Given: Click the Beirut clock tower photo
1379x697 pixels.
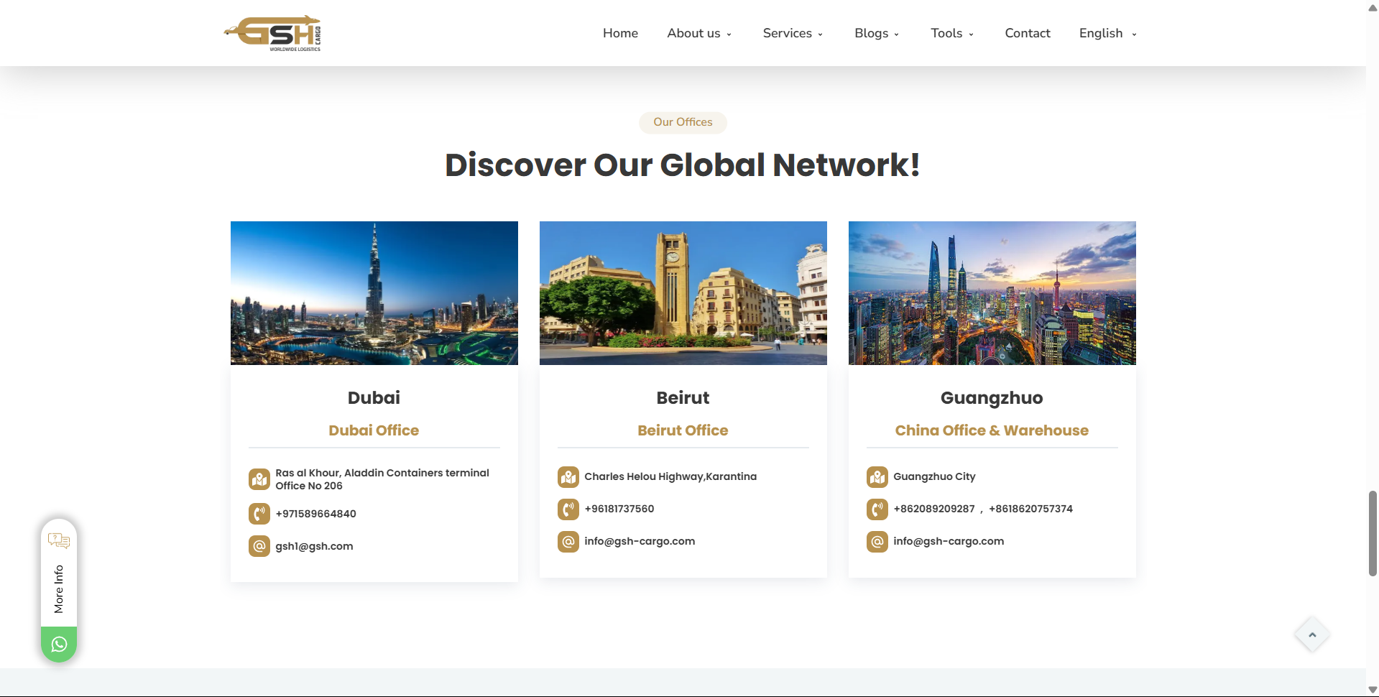Looking at the screenshot, I should [683, 293].
